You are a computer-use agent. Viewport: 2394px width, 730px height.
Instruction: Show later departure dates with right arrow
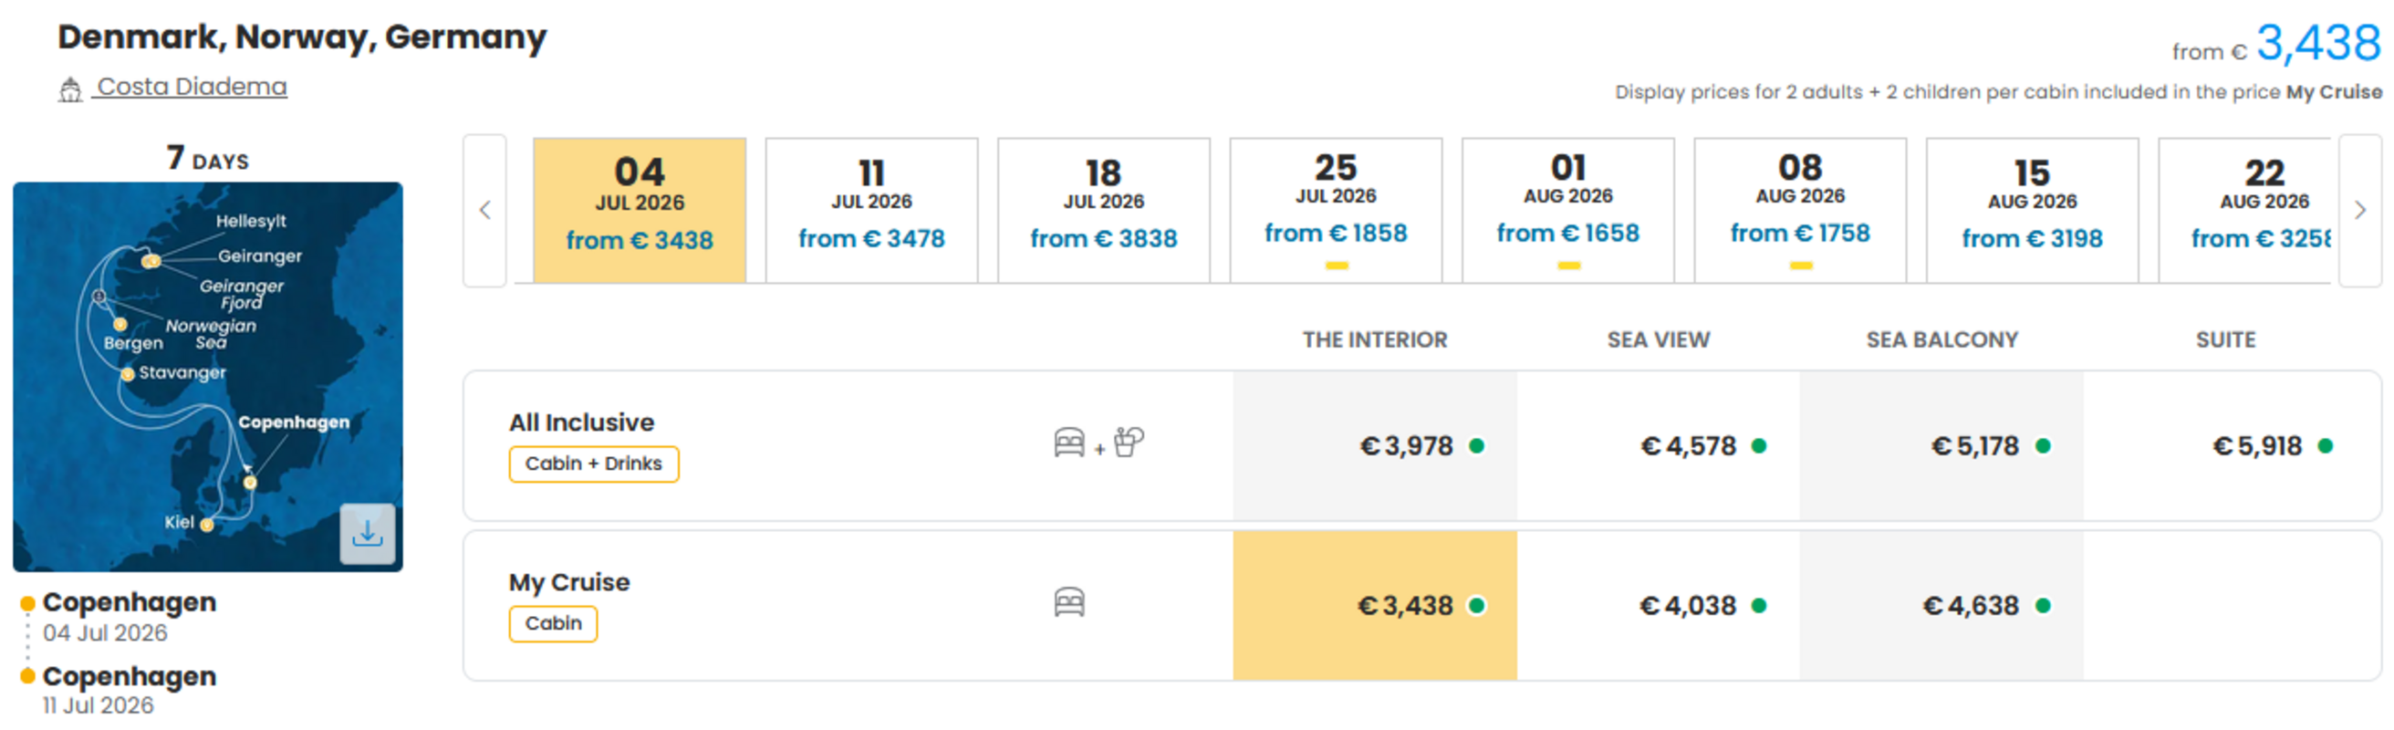(x=2359, y=210)
